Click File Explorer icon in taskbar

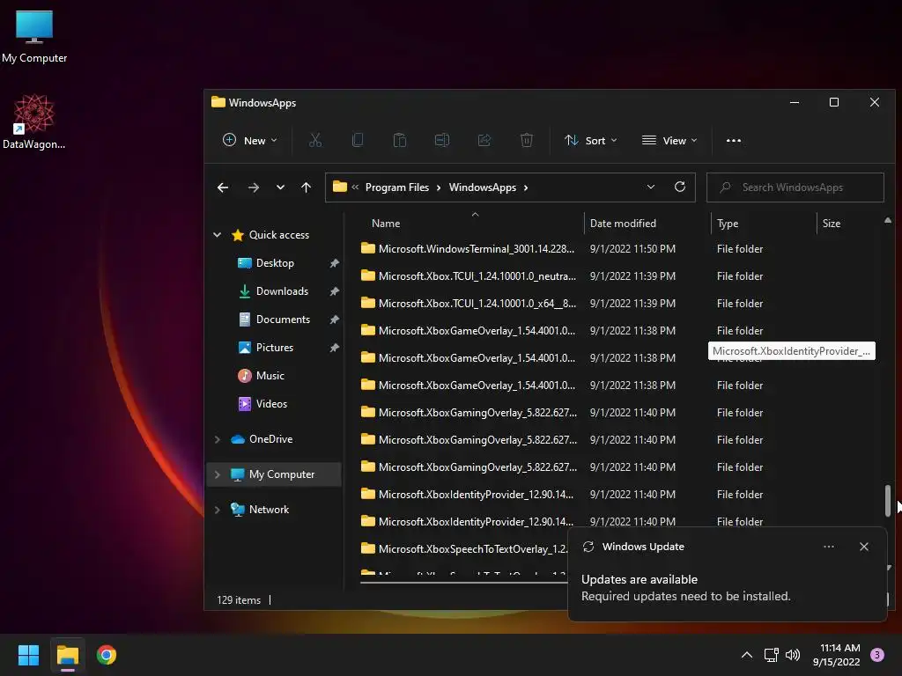[x=67, y=655]
